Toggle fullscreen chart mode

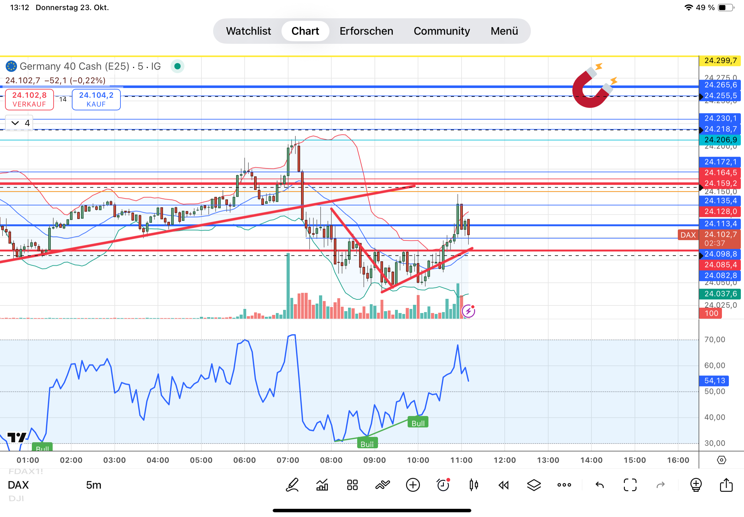(630, 485)
